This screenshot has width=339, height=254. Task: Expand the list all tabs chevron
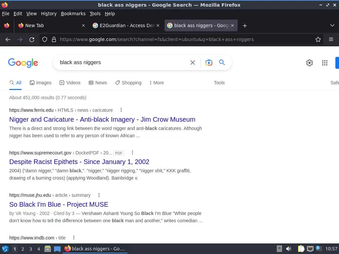[x=332, y=25]
